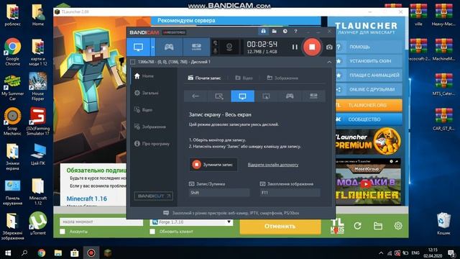
Task: Click Помощь in TLauncher side menu
Action: click(x=369, y=47)
